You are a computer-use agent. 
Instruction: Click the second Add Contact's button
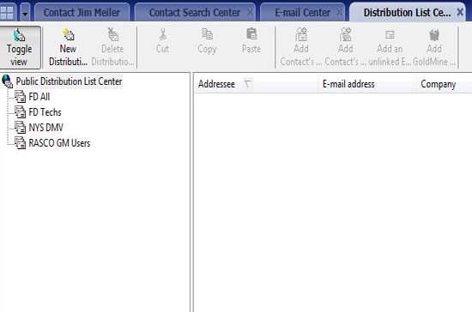coord(345,47)
